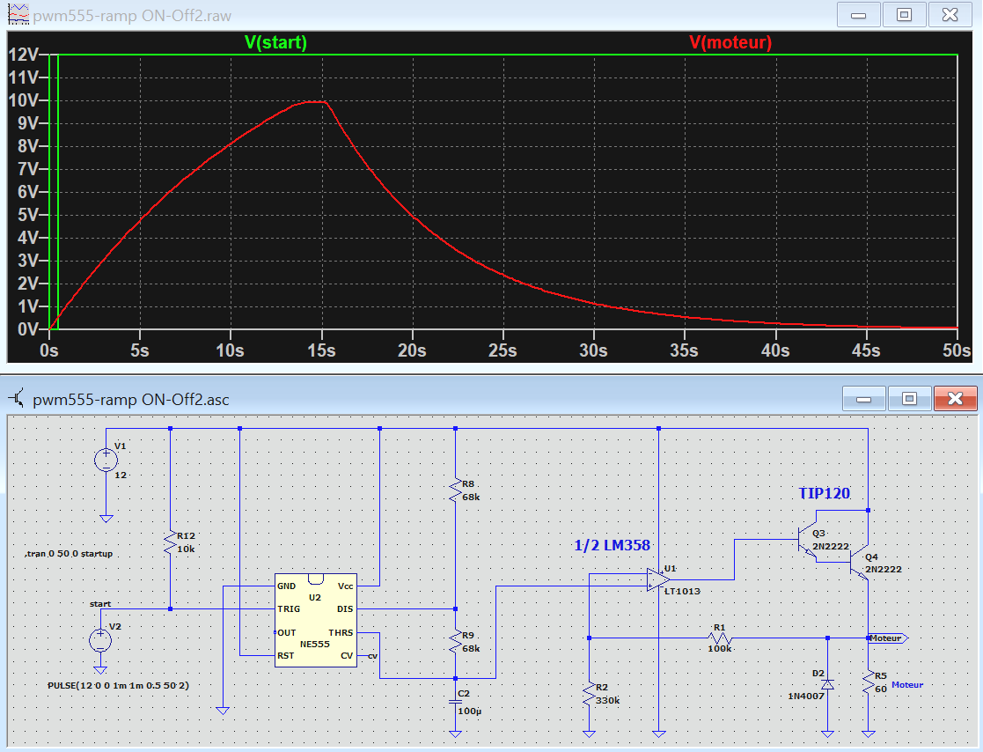The width and height of the screenshot is (983, 752).
Task: Click the 0s time axis label
Action: 49,350
